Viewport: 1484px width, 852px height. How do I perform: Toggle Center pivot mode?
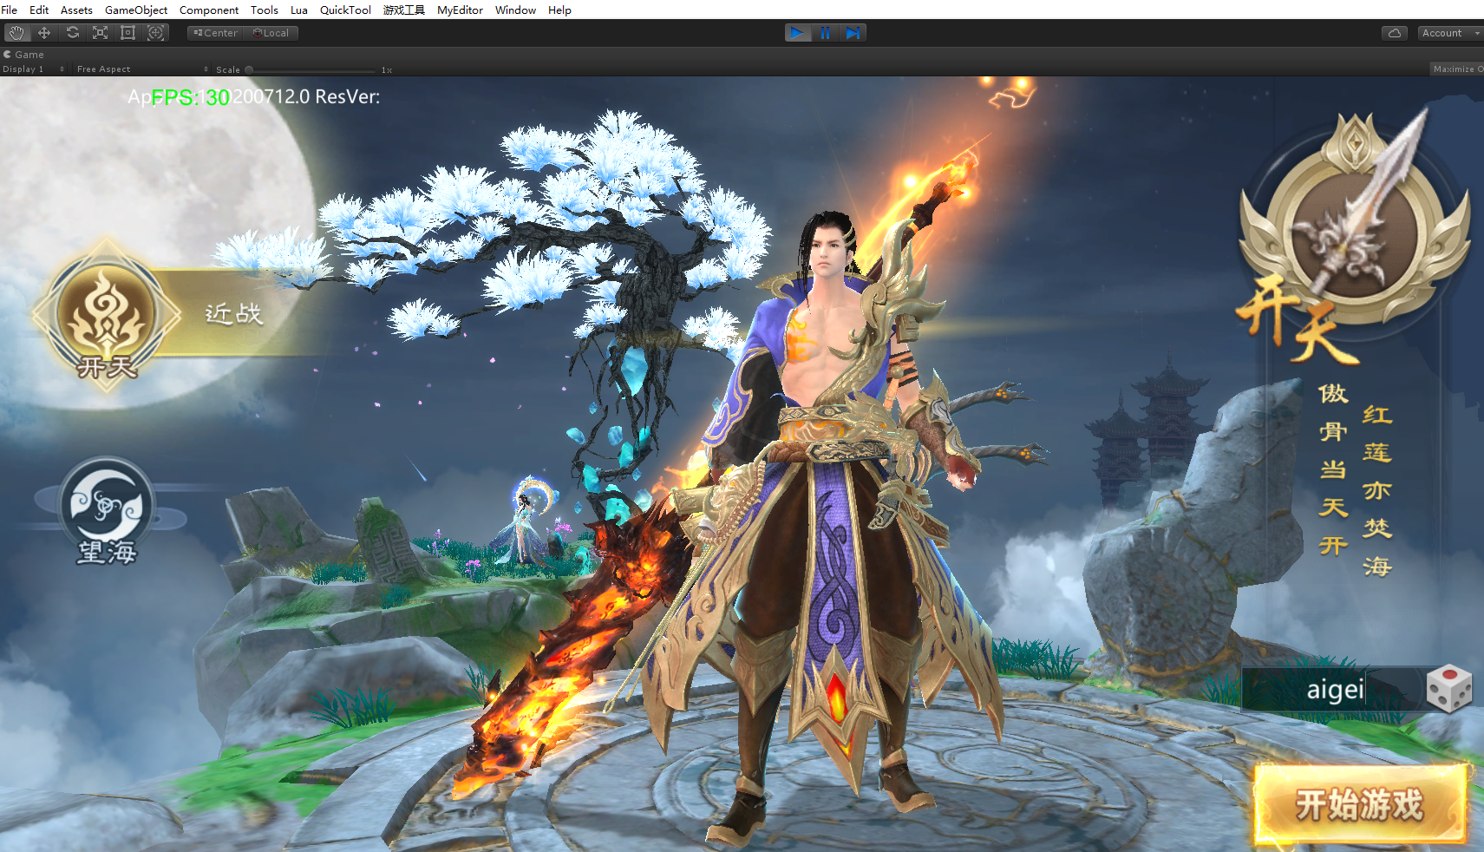click(x=216, y=33)
